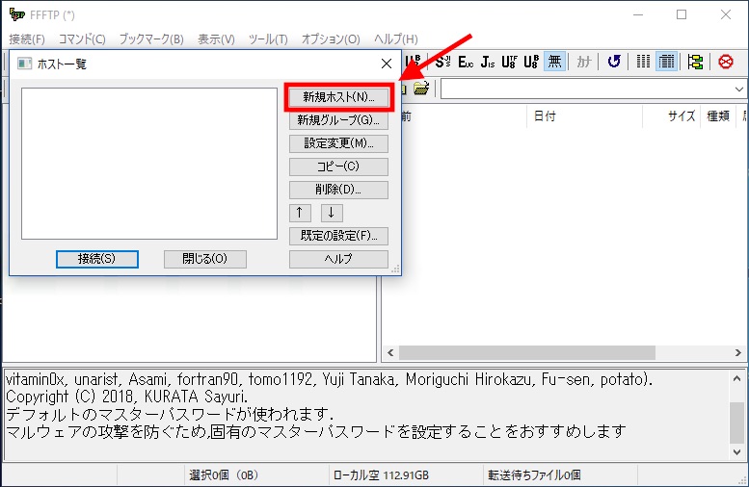Image resolution: width=749 pixels, height=487 pixels.
Task: Select EUC host kanji code icon
Action: pos(466,62)
